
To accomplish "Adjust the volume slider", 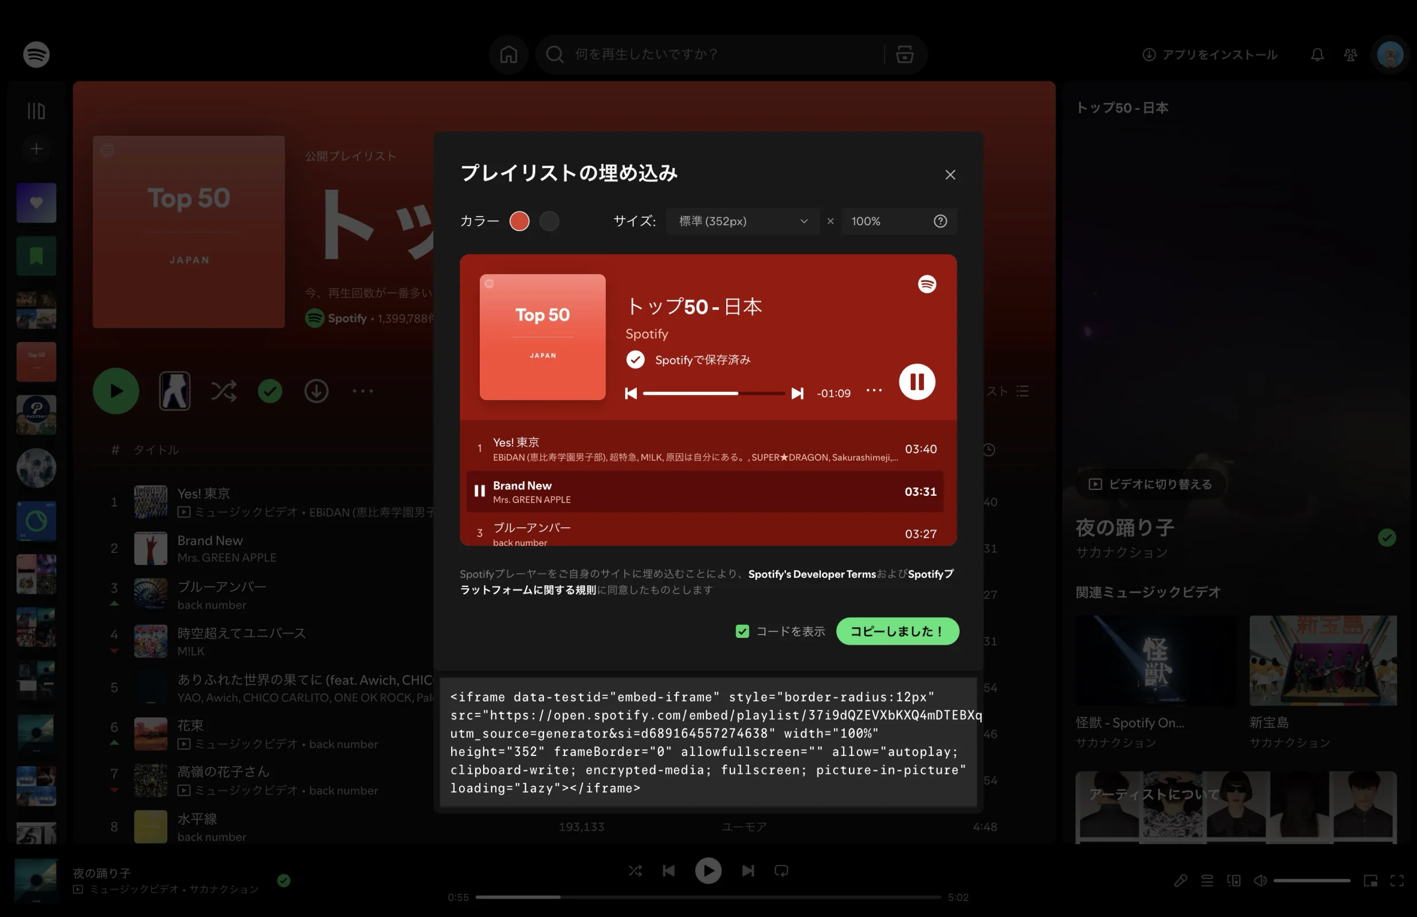I will 1312,880.
